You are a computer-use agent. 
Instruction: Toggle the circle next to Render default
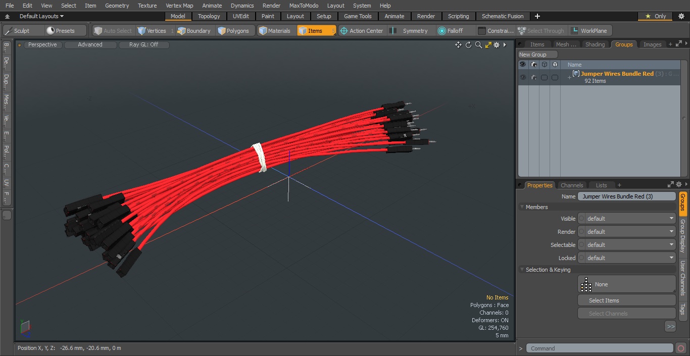(x=581, y=232)
